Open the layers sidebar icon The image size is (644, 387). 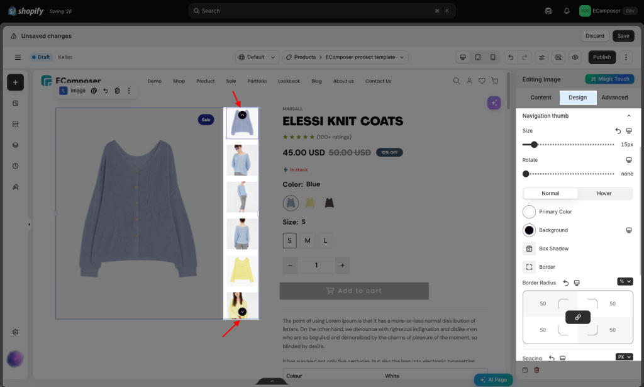pyautogui.click(x=16, y=145)
